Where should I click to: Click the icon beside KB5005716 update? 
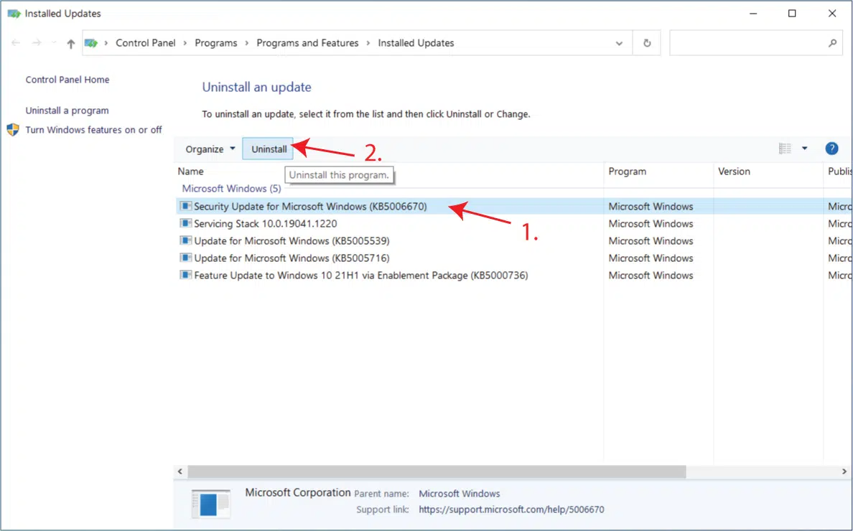click(x=185, y=258)
